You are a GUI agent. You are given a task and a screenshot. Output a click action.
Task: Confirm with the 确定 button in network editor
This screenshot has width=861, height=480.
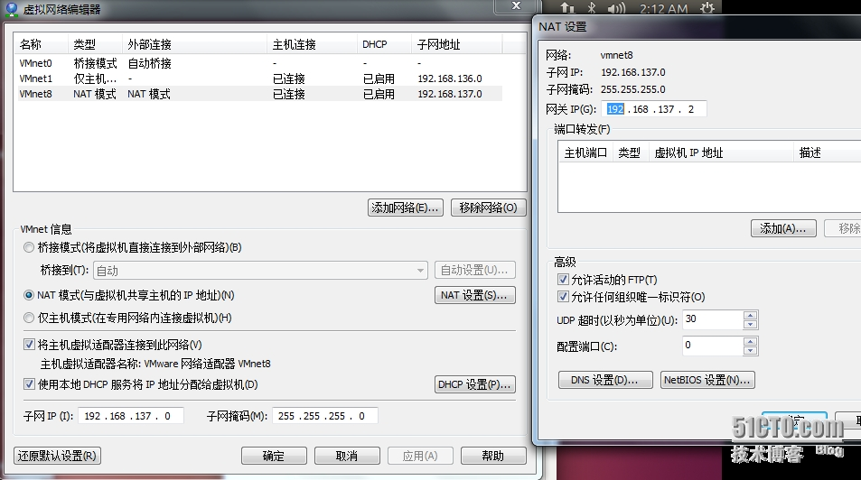(274, 456)
